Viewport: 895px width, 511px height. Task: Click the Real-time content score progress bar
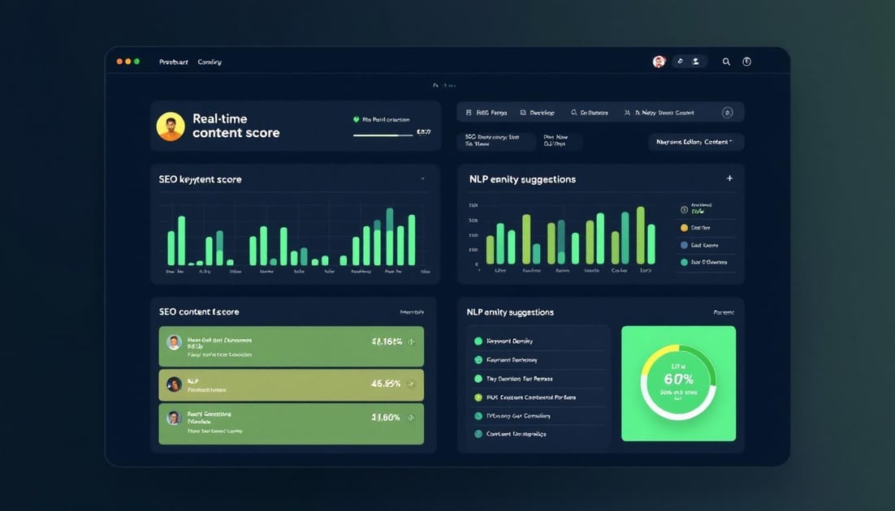coord(383,135)
